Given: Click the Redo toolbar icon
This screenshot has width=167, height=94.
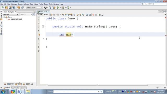Looking at the screenshot, I should pos(22,8).
